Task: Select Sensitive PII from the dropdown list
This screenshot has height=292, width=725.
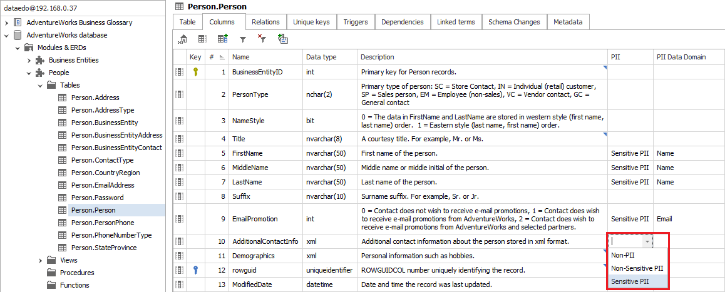Action: pos(630,282)
